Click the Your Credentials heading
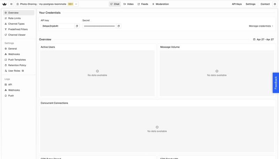 [x=50, y=13]
